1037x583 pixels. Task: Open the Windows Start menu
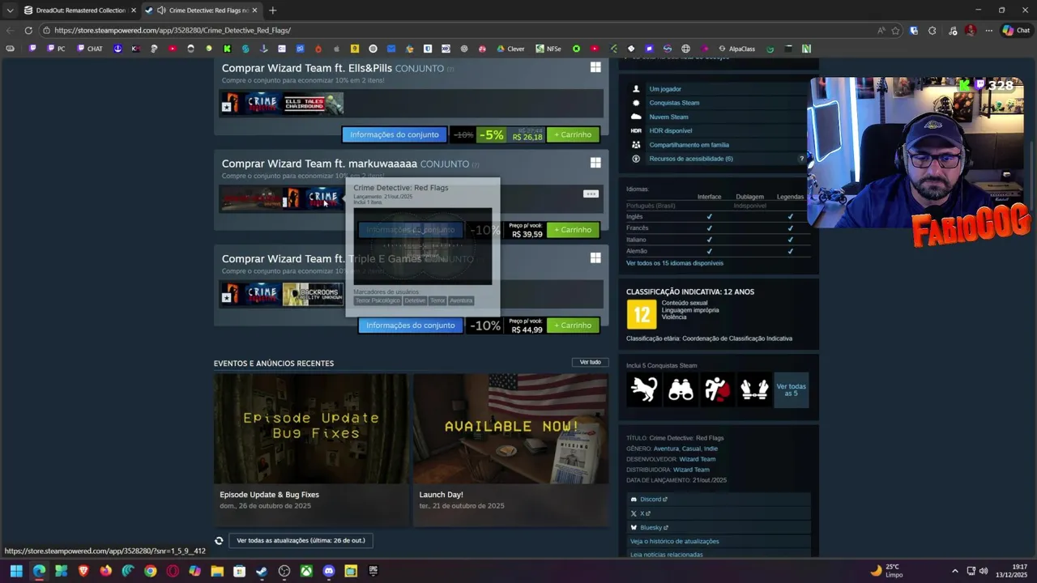(16, 571)
